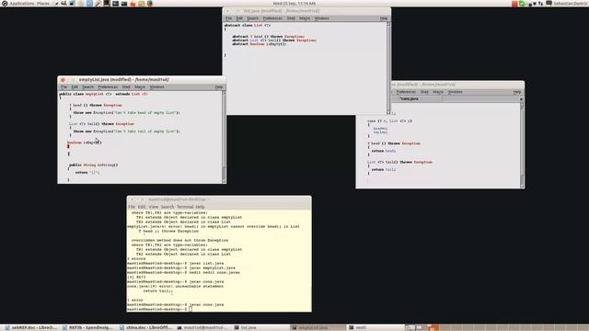Click 'return tail;' line in cons.java
Screen dimensions: 589x331
384,169
